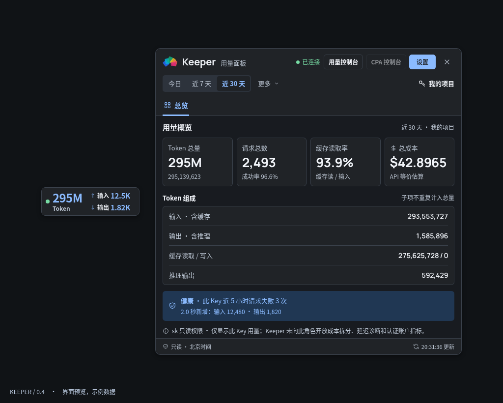The height and width of the screenshot is (403, 503).
Task: Select the 近 7 天 time range
Action: [x=201, y=84]
